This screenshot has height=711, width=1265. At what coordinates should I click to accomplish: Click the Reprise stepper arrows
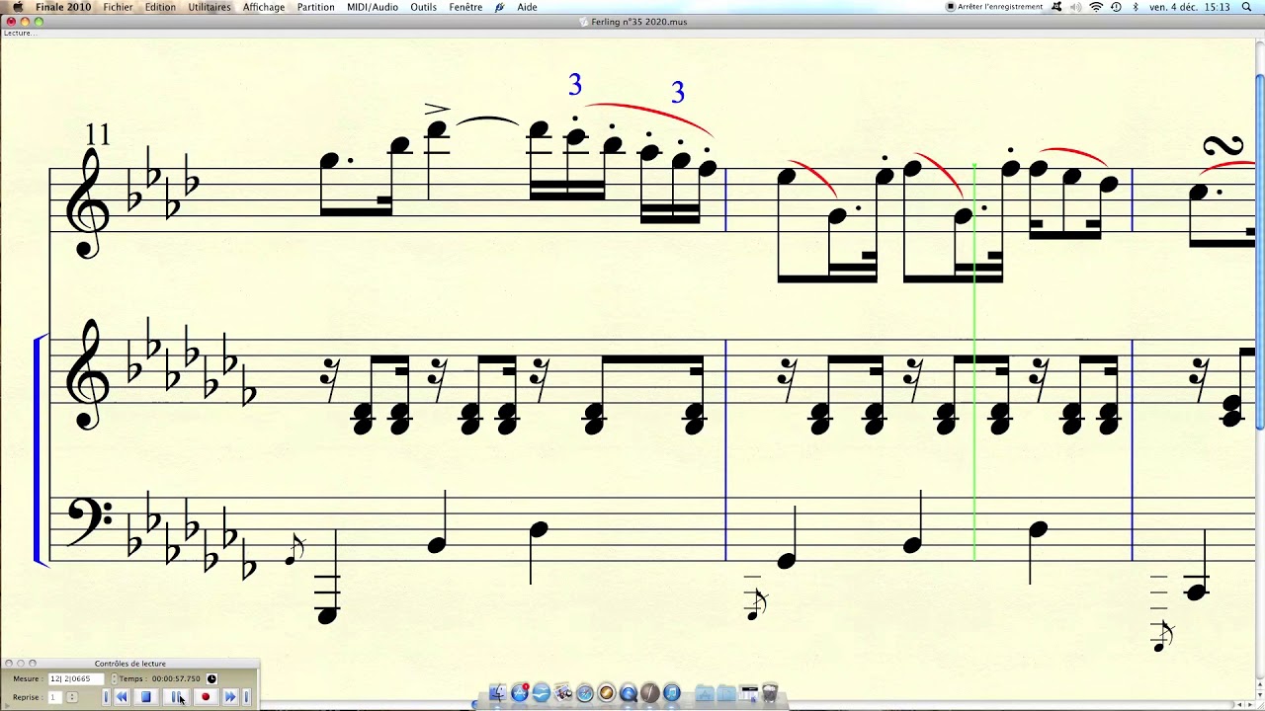pos(72,697)
